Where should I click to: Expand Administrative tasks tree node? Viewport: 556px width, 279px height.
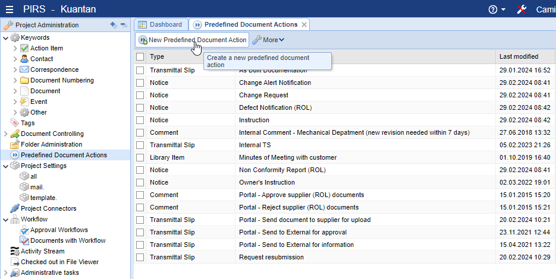[6, 272]
